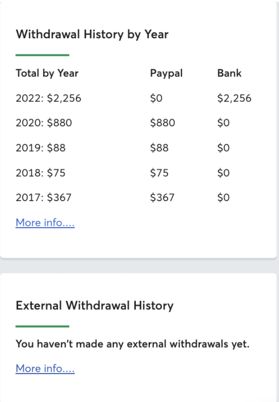Click the $367 Paypal amount for 2017
Screen dimensions: 279x402
(x=162, y=197)
